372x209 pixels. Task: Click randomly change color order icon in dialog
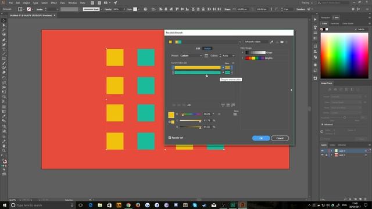click(223, 105)
